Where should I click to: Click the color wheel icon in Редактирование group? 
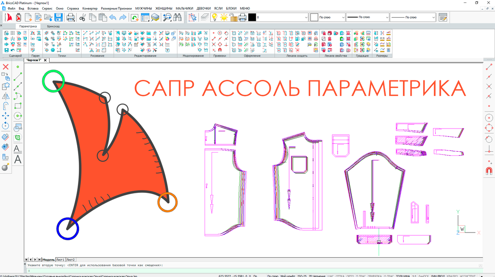(167, 38)
